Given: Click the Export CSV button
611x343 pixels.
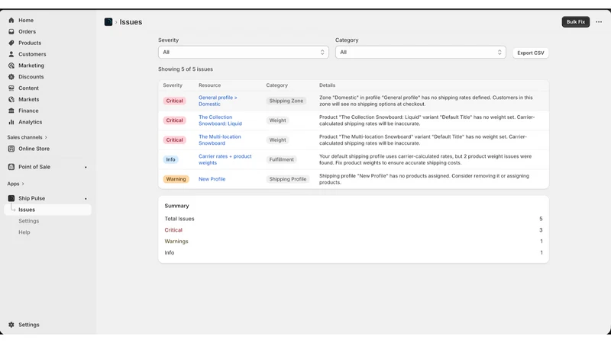Looking at the screenshot, I should pos(530,53).
